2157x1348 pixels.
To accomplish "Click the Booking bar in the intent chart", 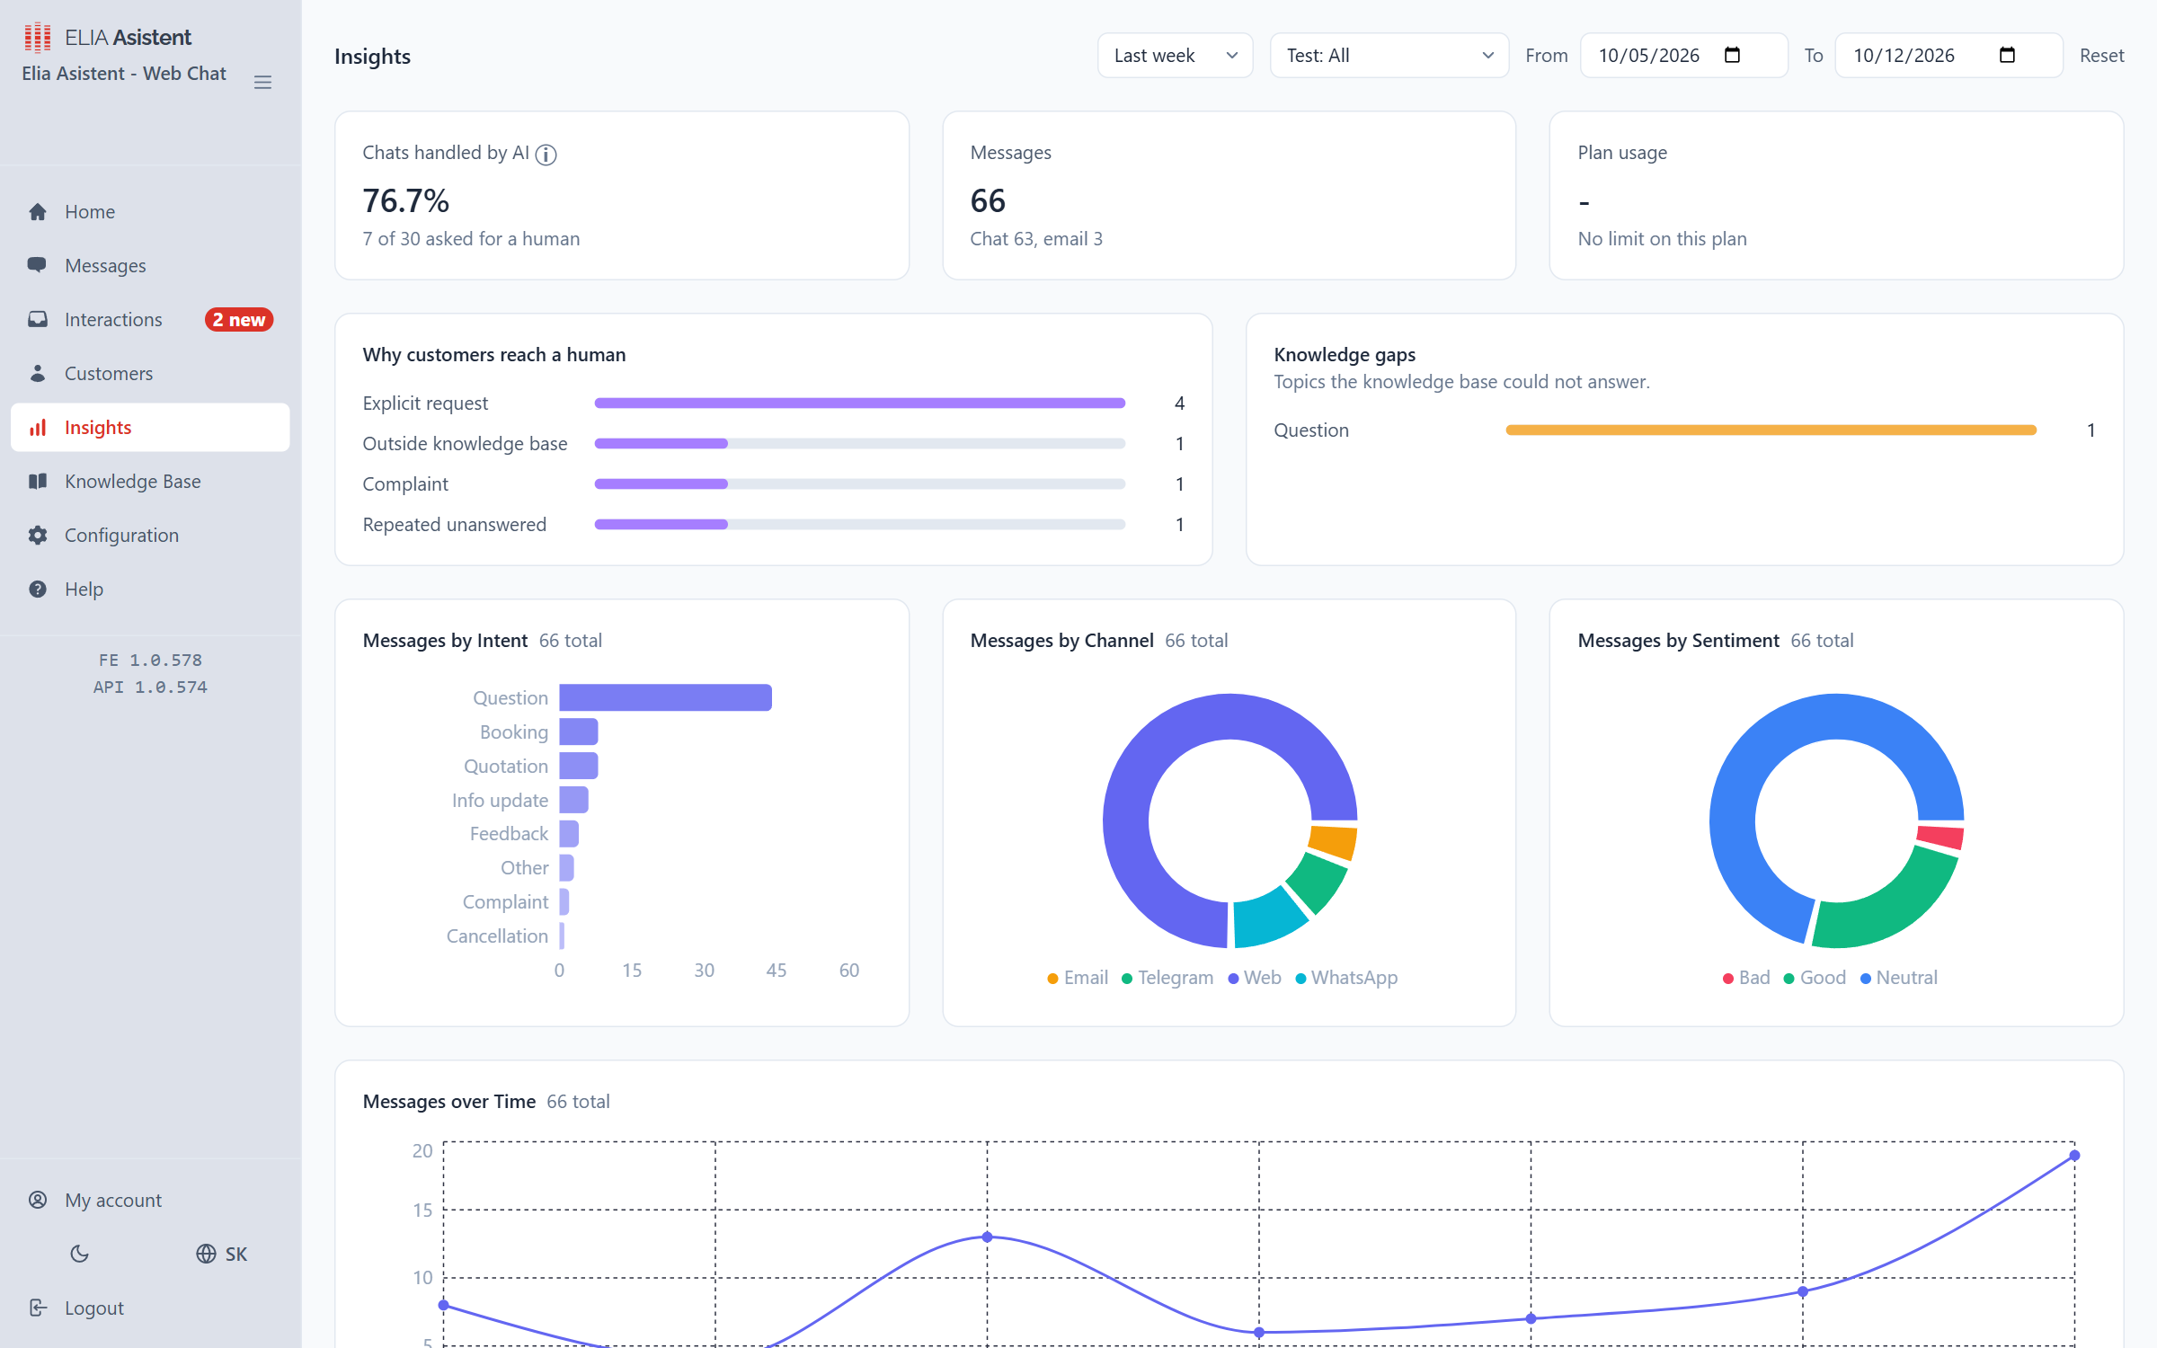I will [579, 732].
